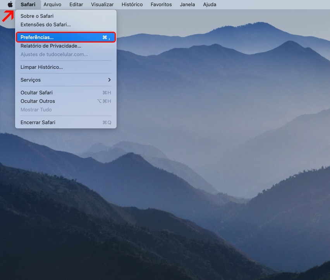Open the Visualizar menu

102,5
